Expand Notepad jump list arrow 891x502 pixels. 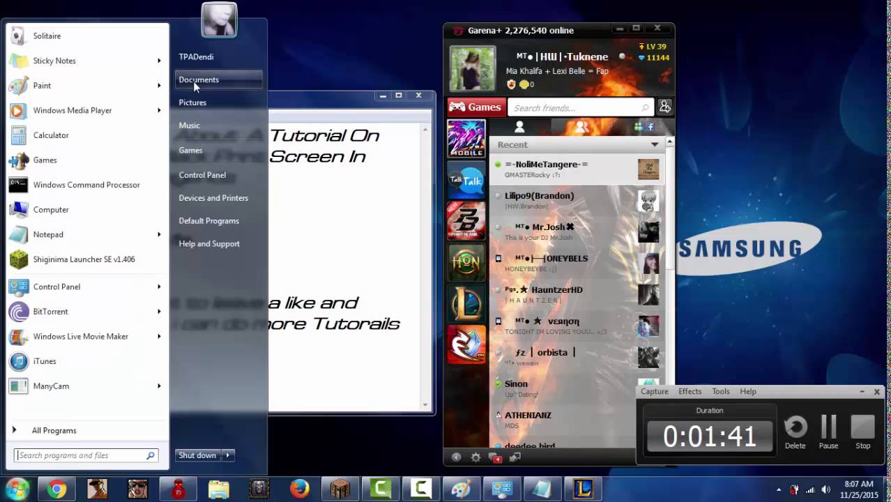pyautogui.click(x=159, y=234)
